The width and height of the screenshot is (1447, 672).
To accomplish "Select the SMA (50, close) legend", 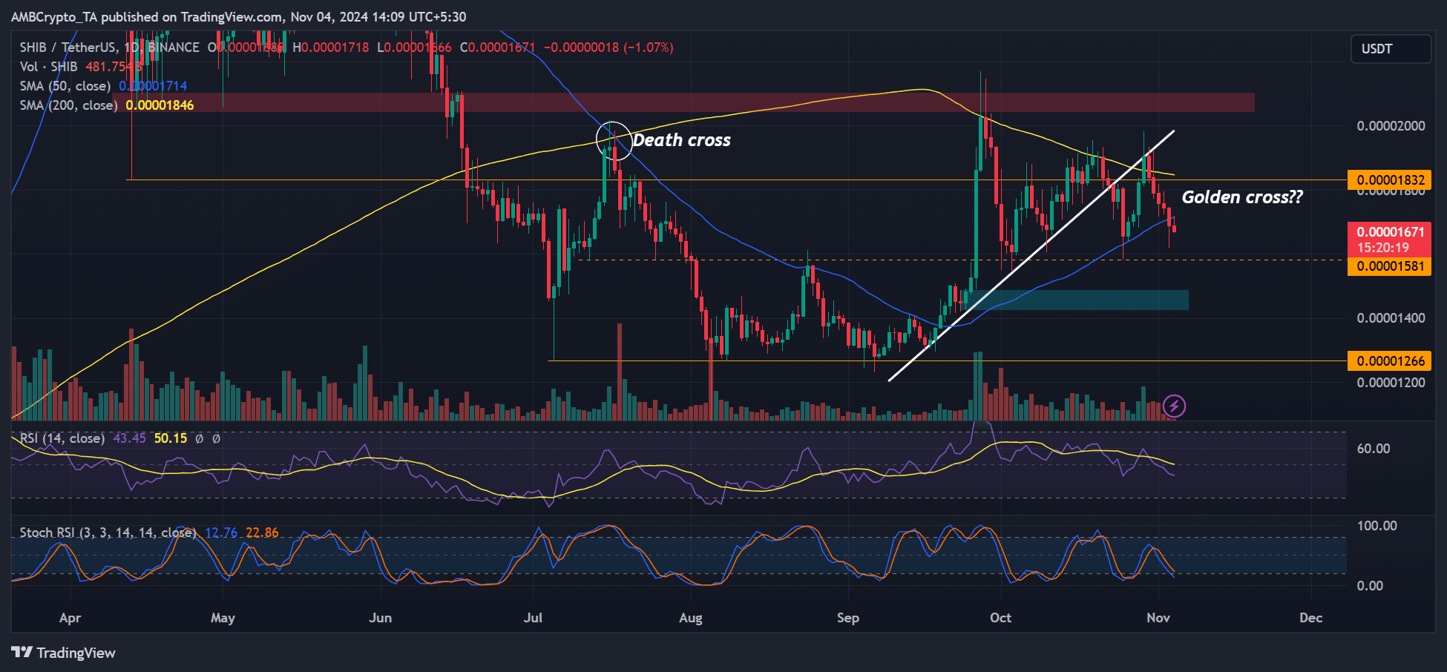I will 65,86.
